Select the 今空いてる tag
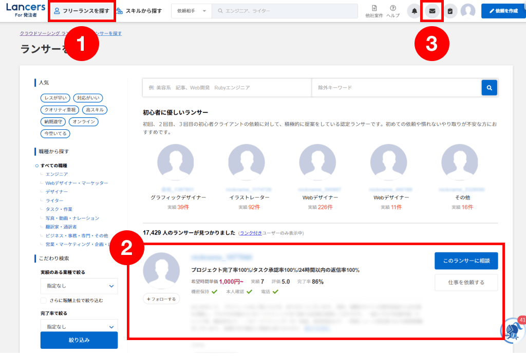Screen dimensions: 526x357 [x=55, y=134]
